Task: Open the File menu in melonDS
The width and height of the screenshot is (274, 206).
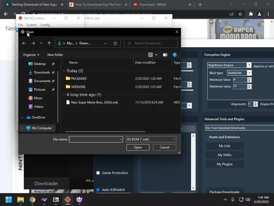Action: (20, 25)
